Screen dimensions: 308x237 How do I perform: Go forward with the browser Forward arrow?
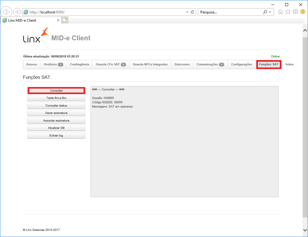click(17, 12)
